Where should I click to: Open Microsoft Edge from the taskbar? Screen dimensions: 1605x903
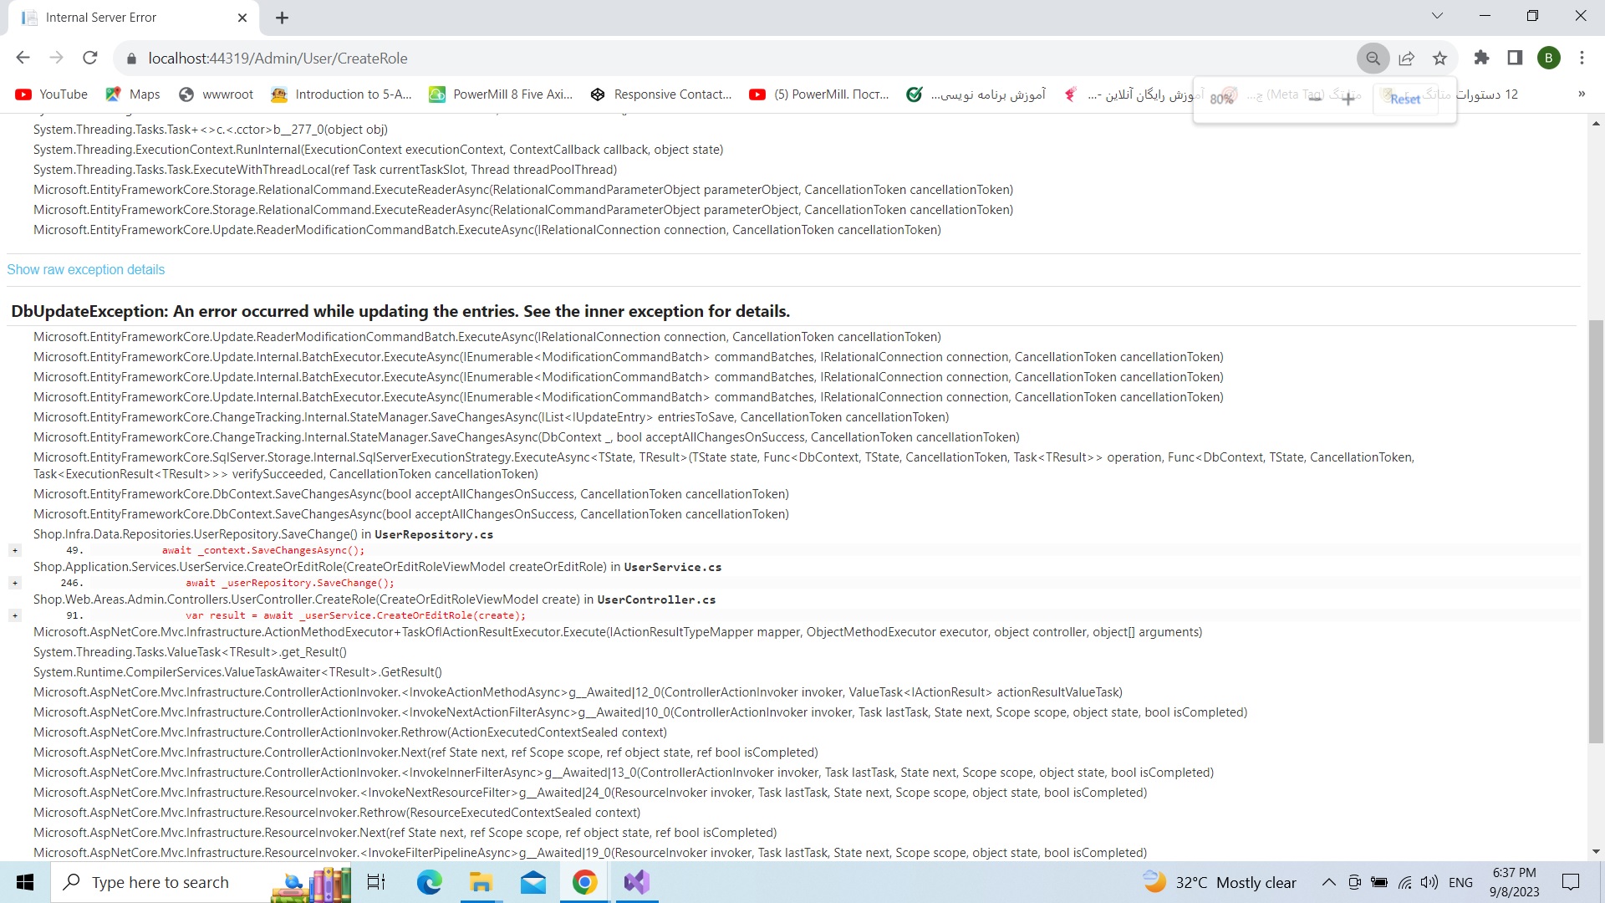[429, 882]
